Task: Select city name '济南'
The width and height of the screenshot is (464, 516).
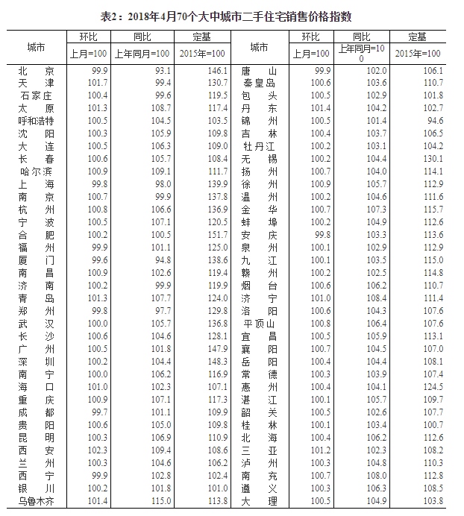Action: pyautogui.click(x=37, y=286)
